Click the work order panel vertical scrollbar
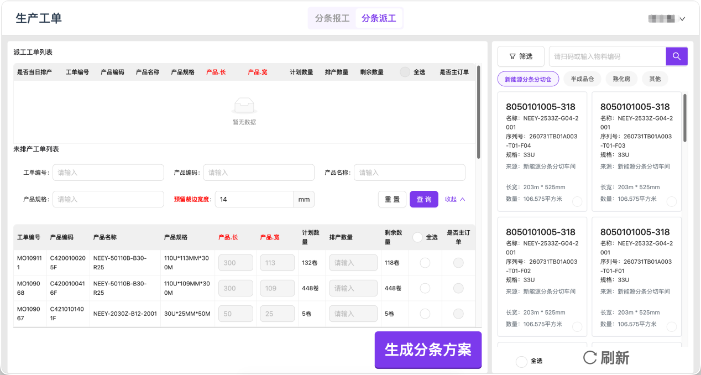The height and width of the screenshot is (375, 701). pyautogui.click(x=478, y=113)
